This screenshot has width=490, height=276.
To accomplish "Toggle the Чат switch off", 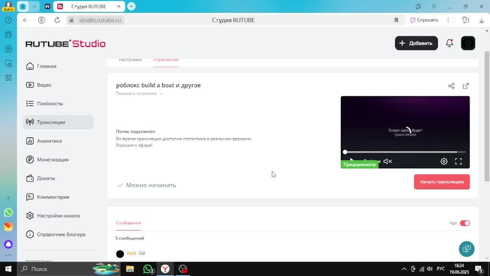I will (x=465, y=223).
